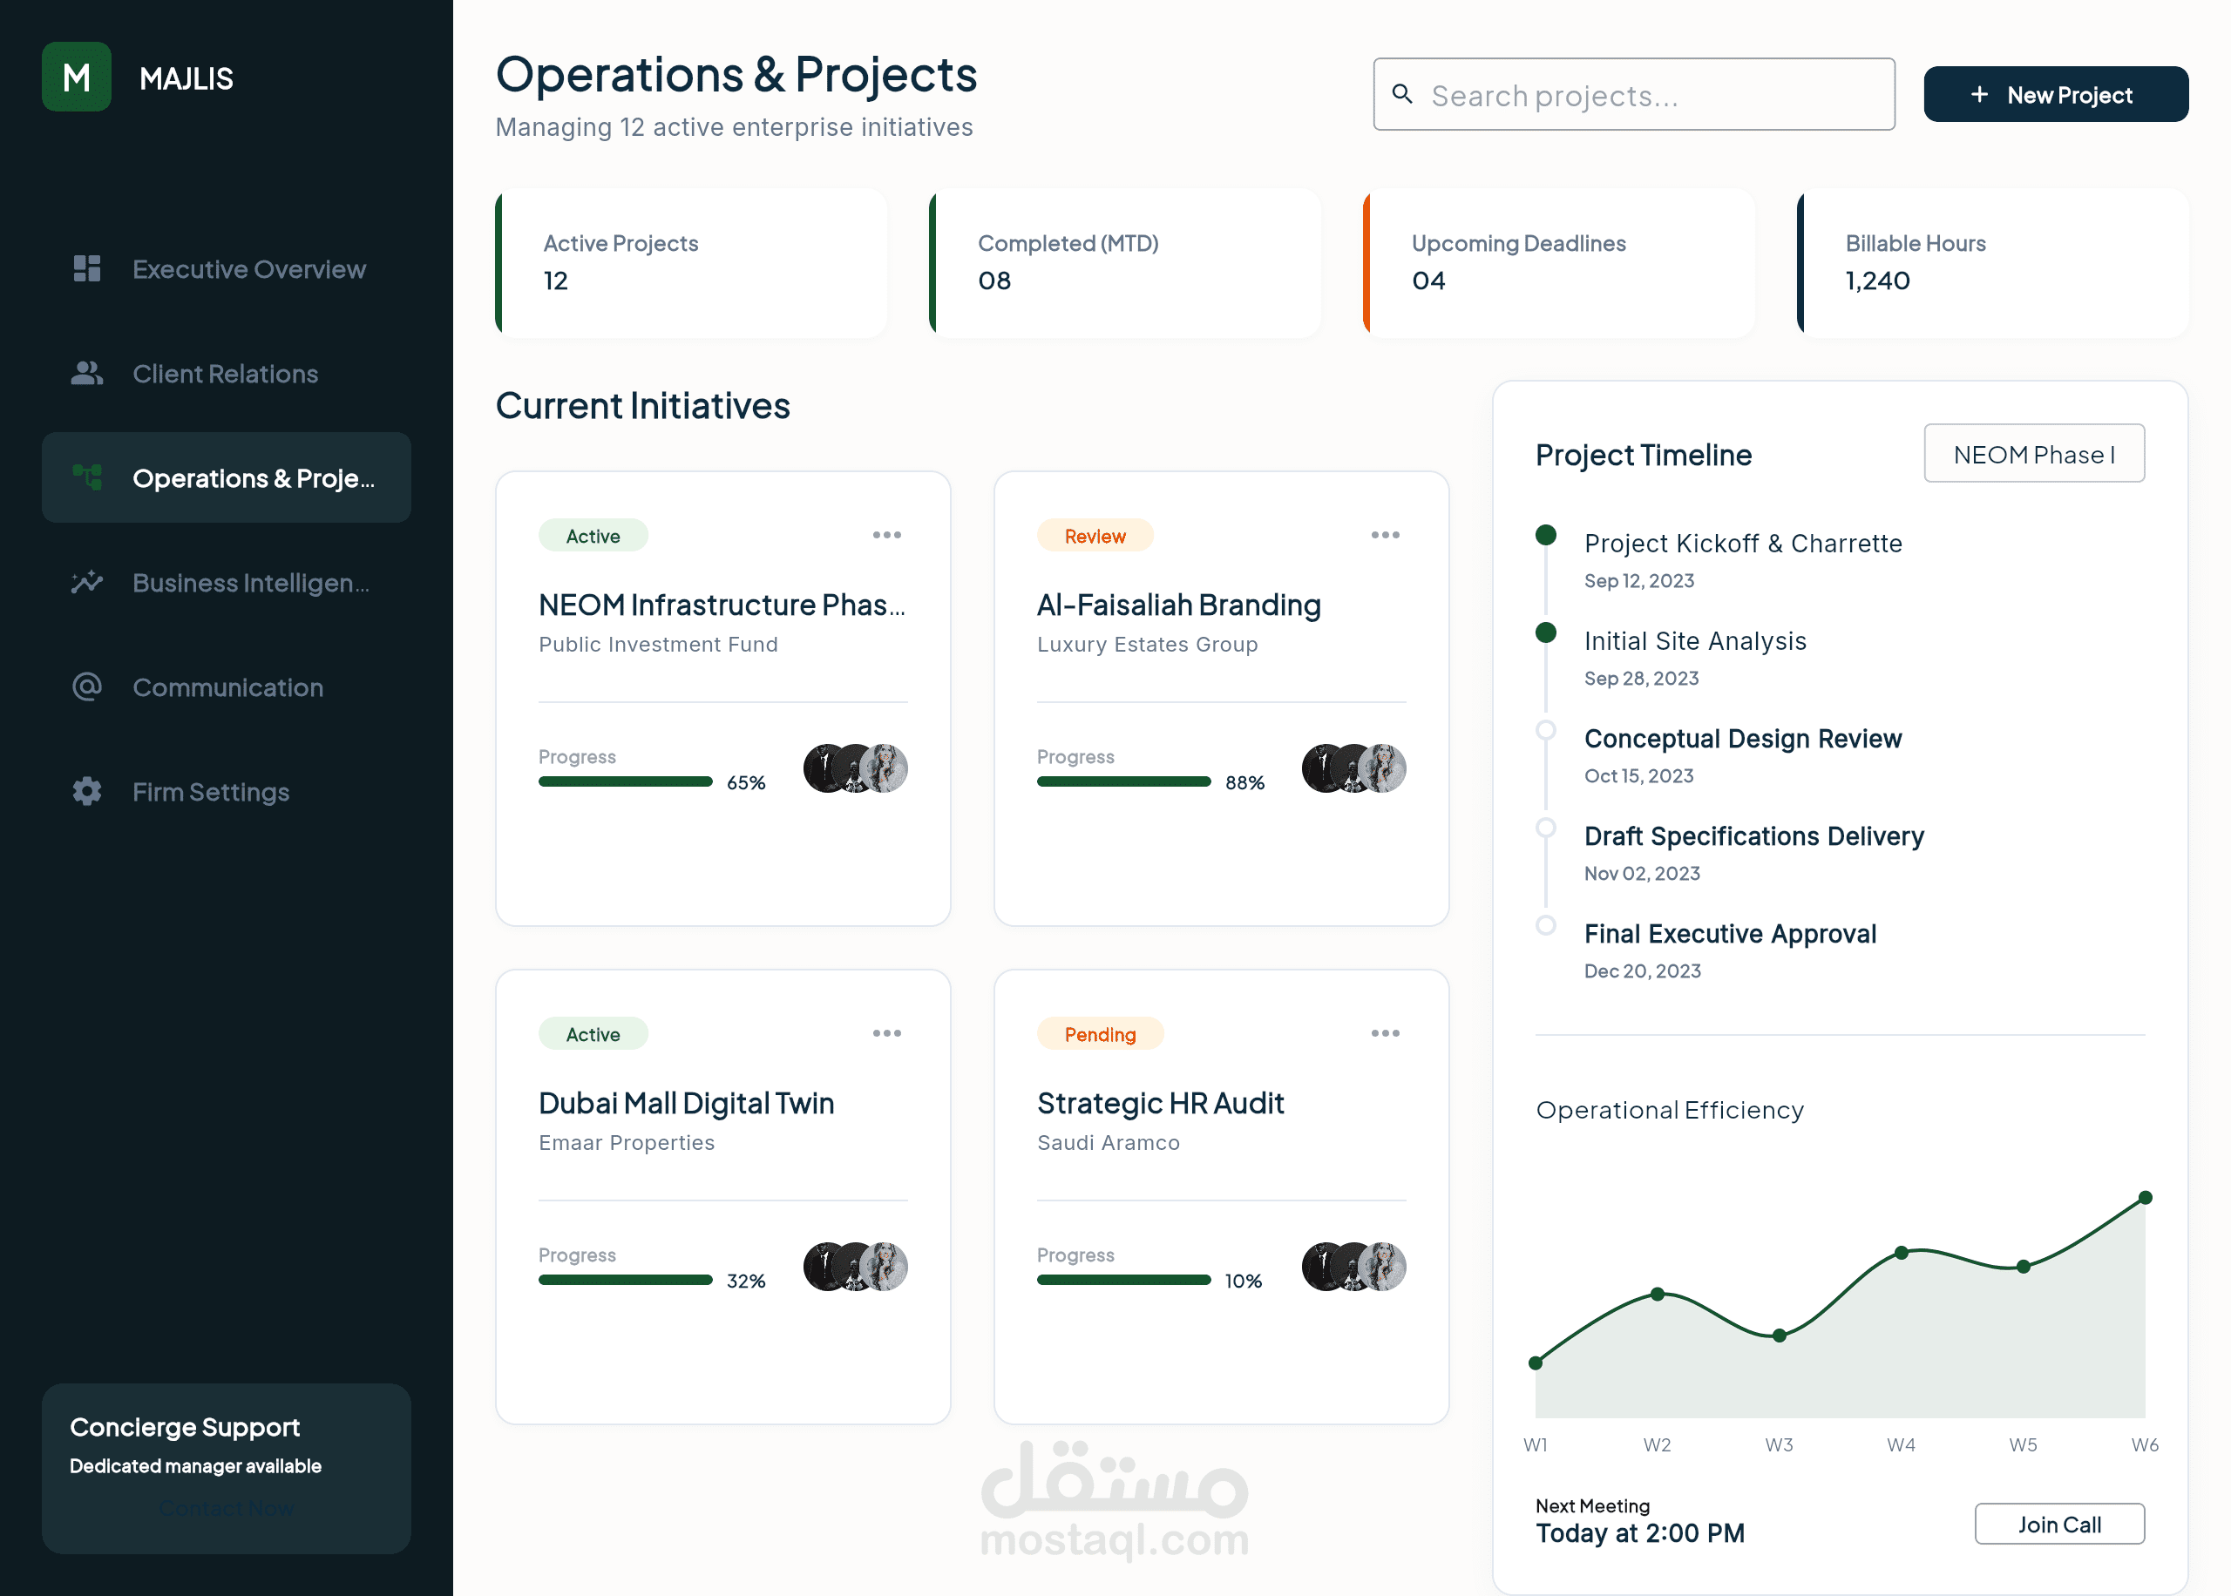Click the Client Relations people icon
This screenshot has height=1596, width=2231.
click(x=86, y=374)
